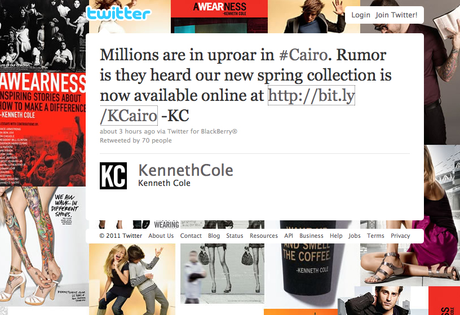
Task: Open the Contact footer link
Action: (191, 236)
